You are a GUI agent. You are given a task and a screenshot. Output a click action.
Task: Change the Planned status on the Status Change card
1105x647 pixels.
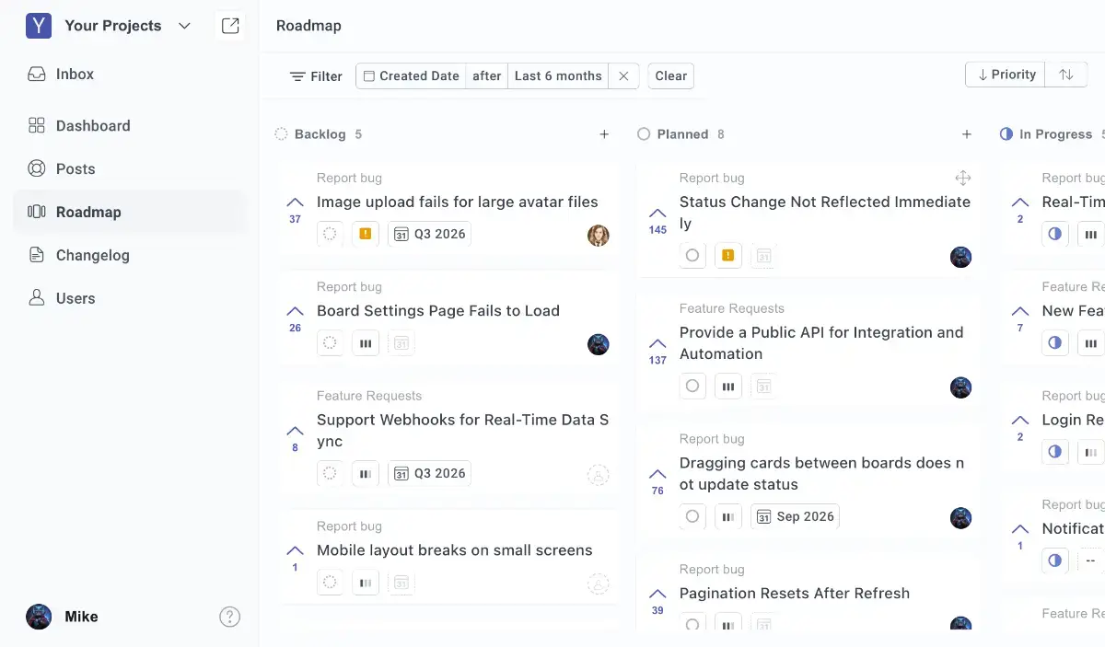[x=692, y=256]
